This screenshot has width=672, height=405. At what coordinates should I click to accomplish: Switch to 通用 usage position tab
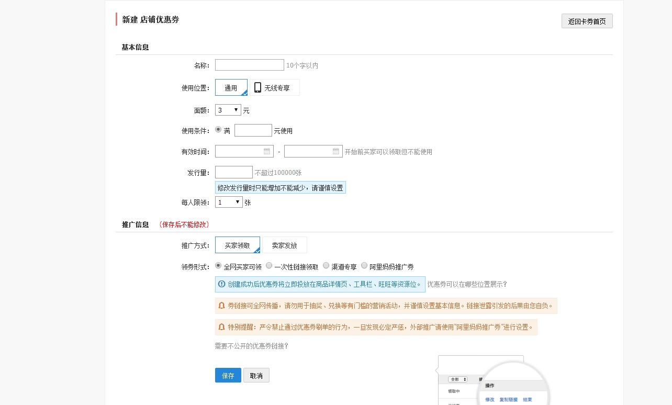[x=231, y=88]
